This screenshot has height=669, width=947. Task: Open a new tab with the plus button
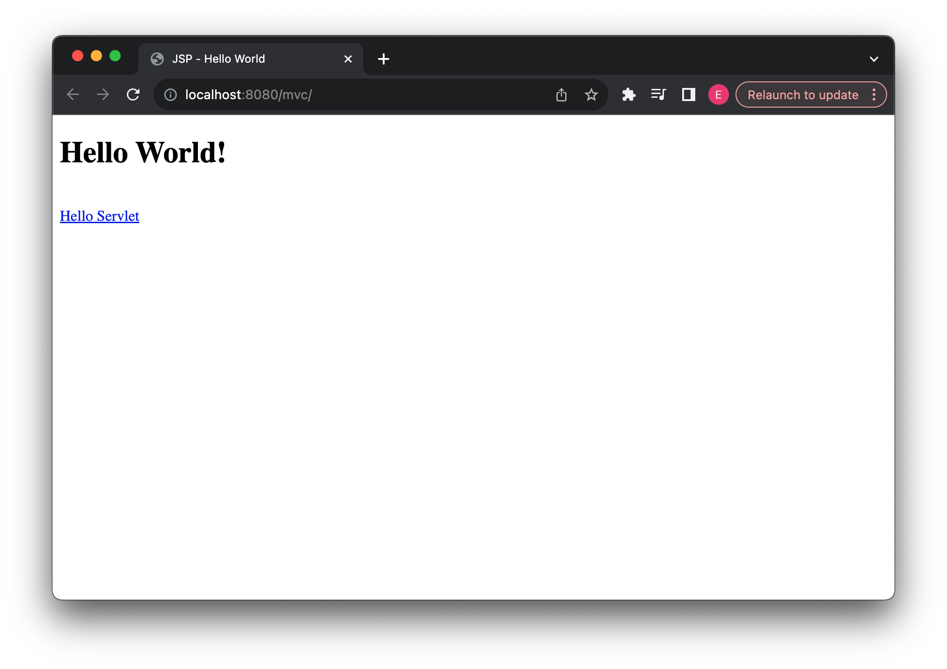383,59
